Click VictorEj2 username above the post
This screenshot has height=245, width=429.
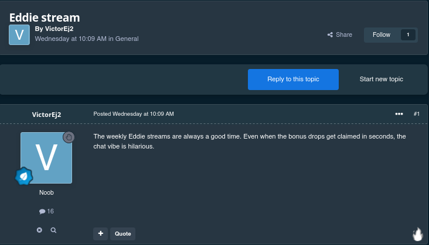pos(46,115)
